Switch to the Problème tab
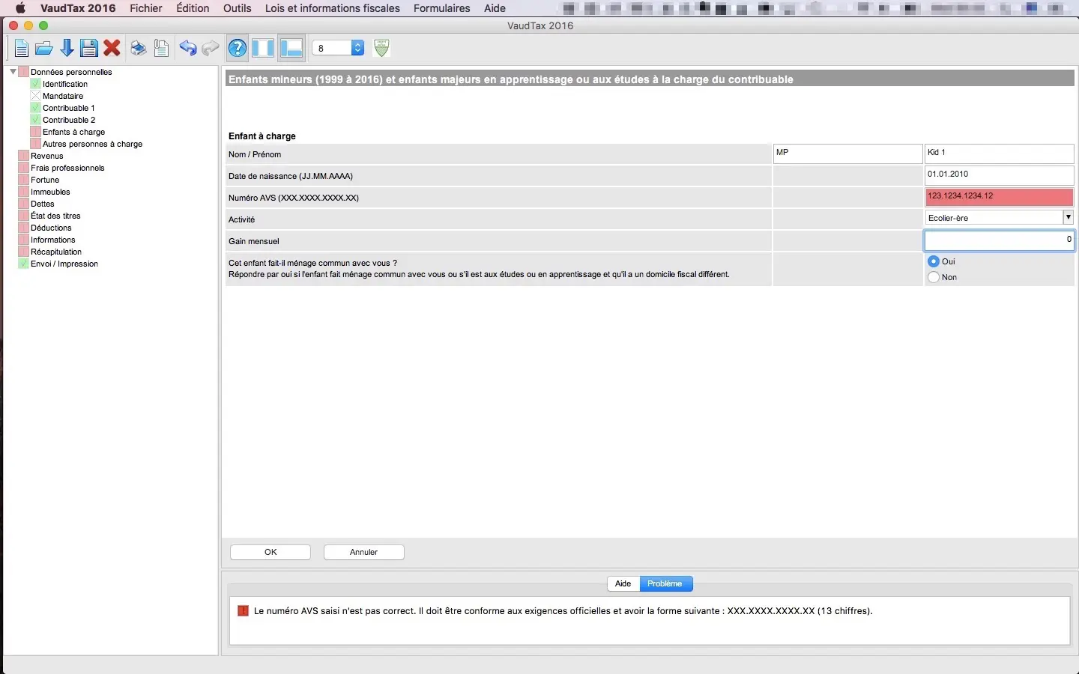This screenshot has width=1079, height=674. point(665,583)
